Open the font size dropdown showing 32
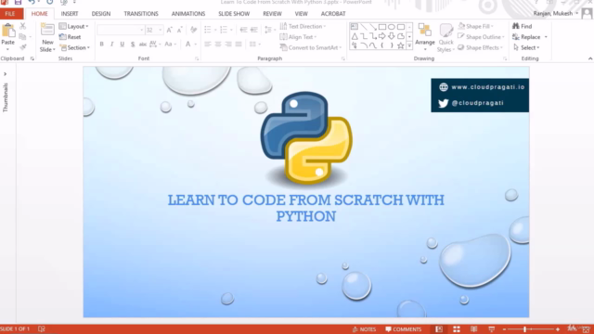This screenshot has width=594, height=334. click(x=154, y=30)
